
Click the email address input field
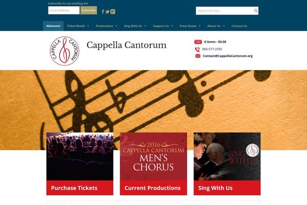(64, 10)
